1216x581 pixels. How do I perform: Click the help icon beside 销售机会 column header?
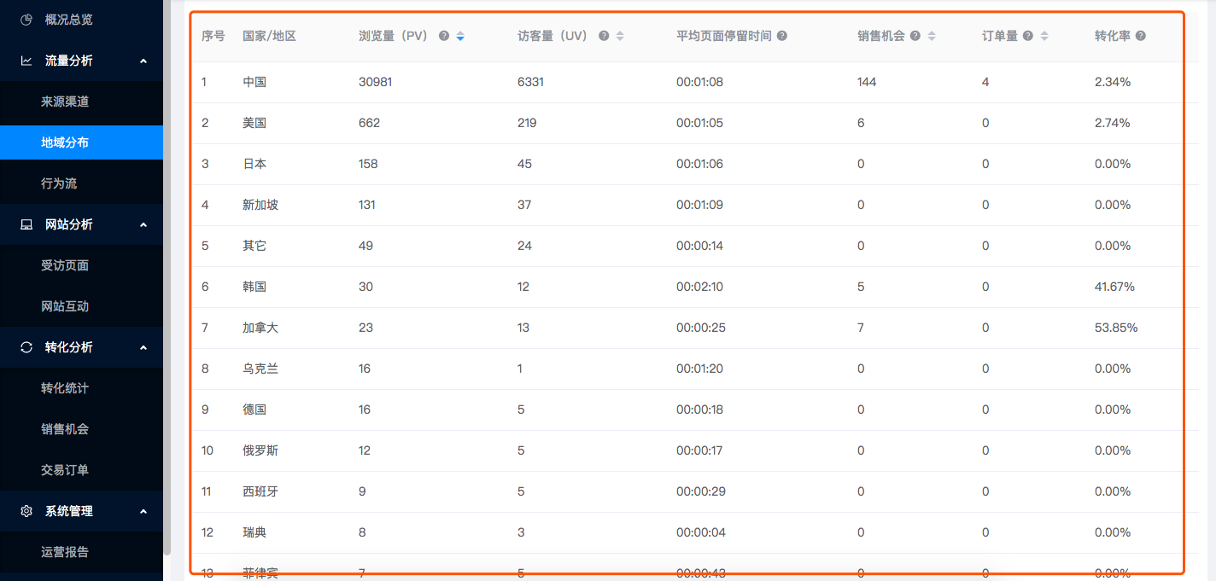(915, 36)
